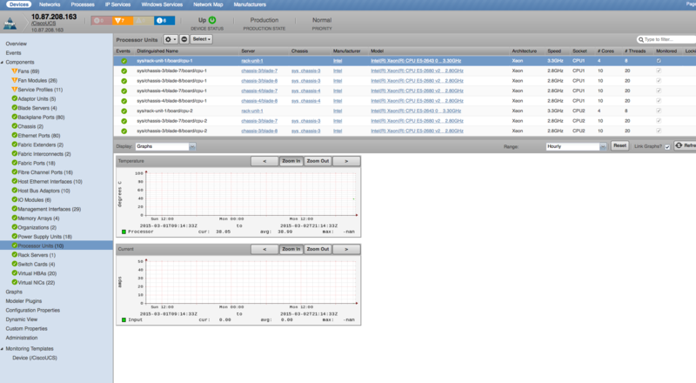Click event status icon for chassis-4/blade-8/board/cpu-1
The image size is (696, 383).
coord(124,101)
